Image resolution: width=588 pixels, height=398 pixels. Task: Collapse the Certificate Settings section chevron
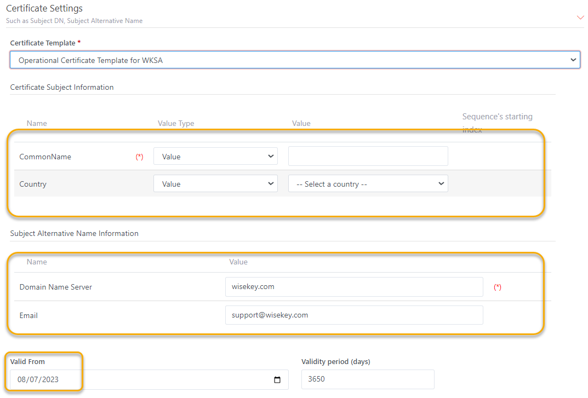click(x=580, y=18)
